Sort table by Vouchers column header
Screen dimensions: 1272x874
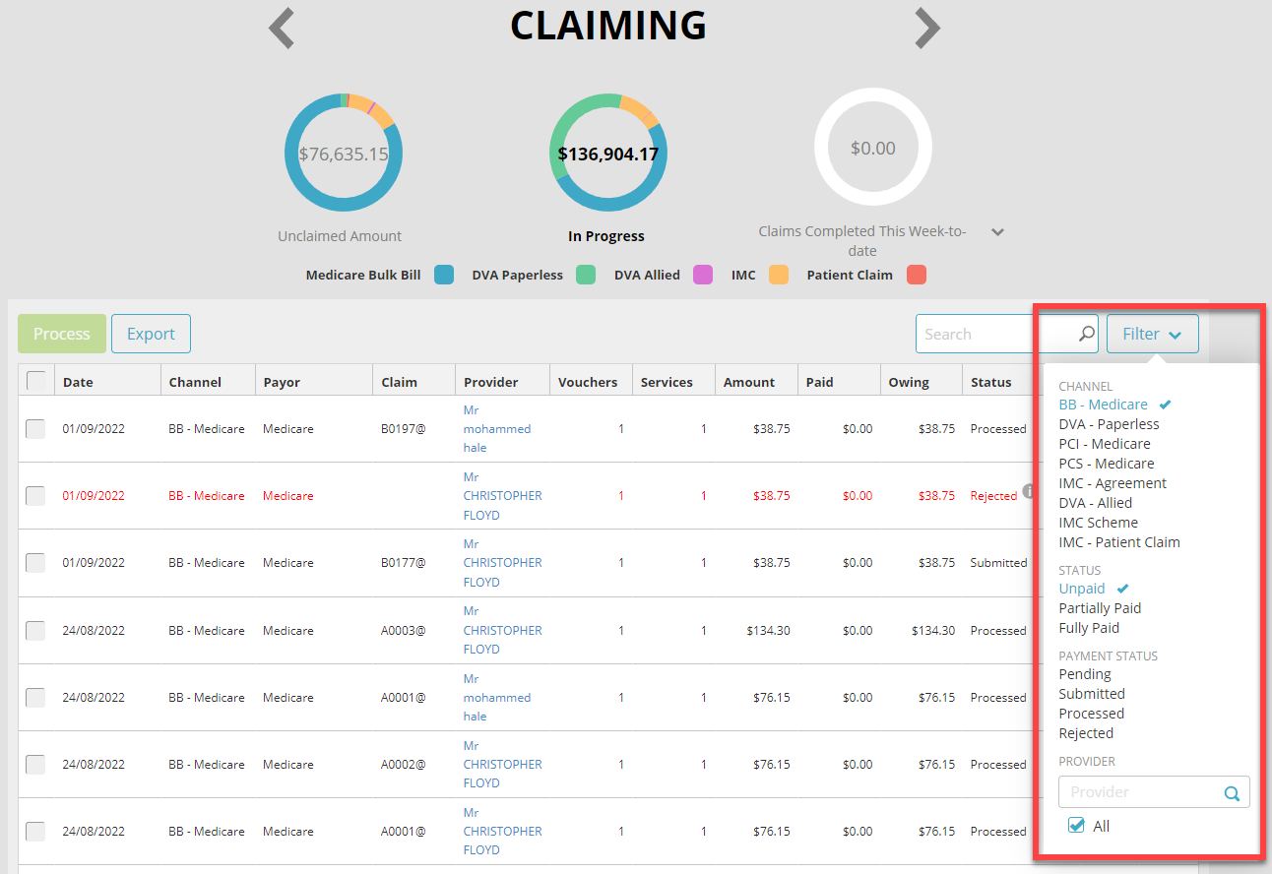coord(591,381)
